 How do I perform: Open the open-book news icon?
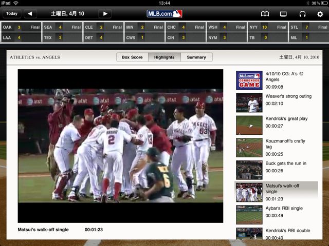click(265, 14)
